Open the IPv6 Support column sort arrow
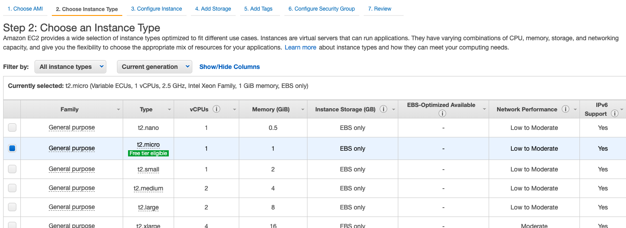626x228 pixels. (622, 110)
